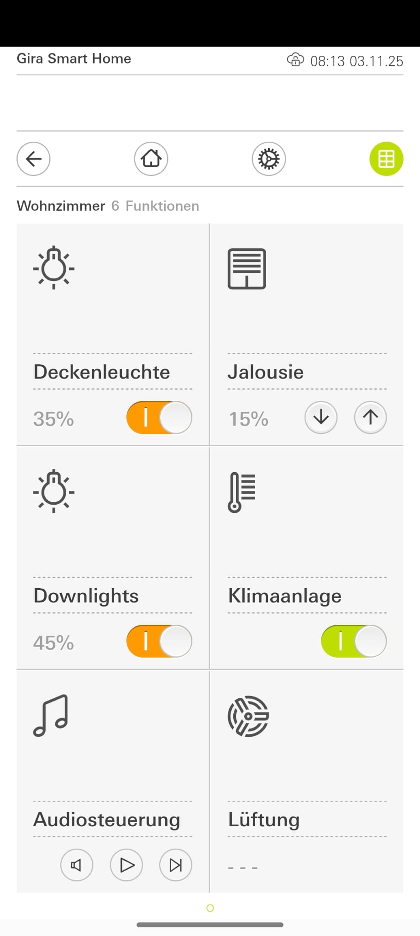420x936 pixels.
Task: Lower the Jalousie with down arrow
Action: (x=321, y=417)
